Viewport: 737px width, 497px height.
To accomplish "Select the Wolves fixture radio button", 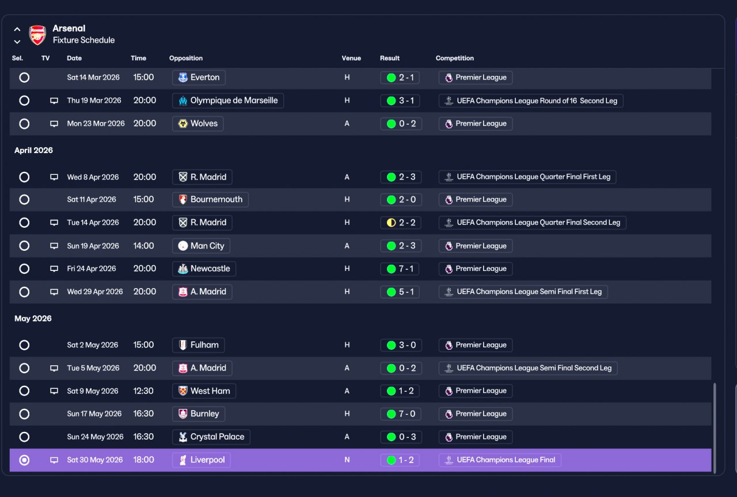I will tap(24, 124).
